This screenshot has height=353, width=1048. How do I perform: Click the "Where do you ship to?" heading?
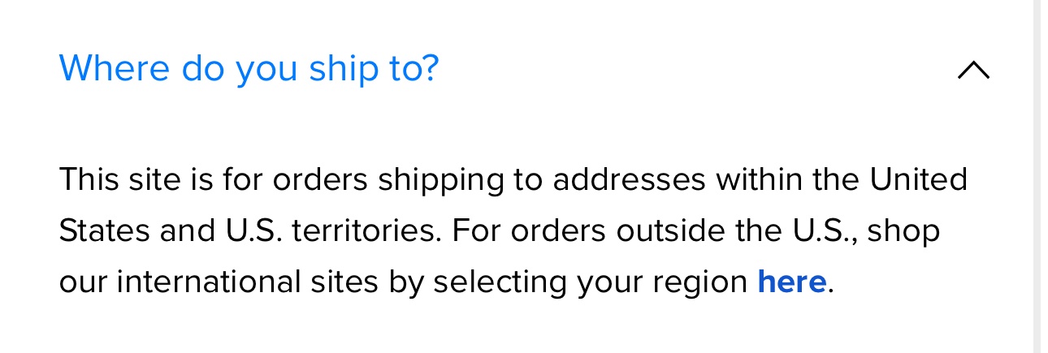pos(249,69)
